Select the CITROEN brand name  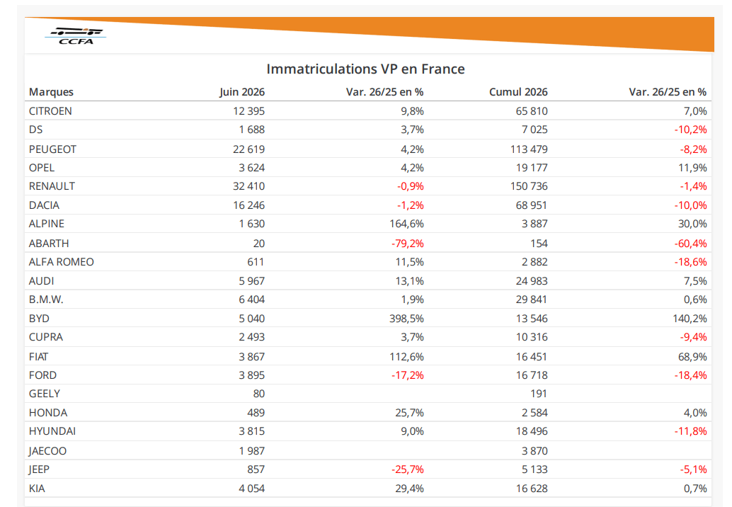tap(50, 111)
